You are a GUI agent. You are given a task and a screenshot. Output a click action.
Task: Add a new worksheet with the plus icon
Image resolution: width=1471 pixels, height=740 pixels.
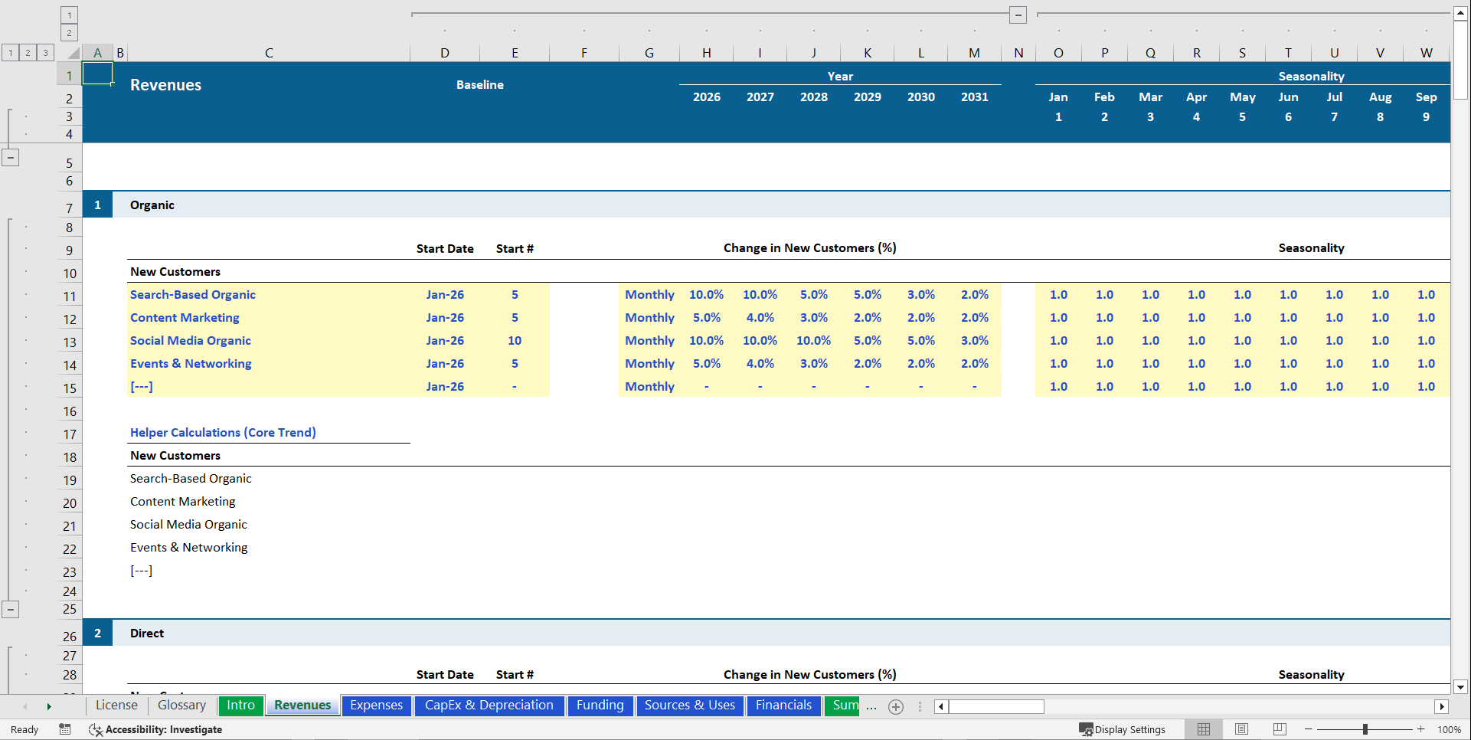[x=895, y=706]
